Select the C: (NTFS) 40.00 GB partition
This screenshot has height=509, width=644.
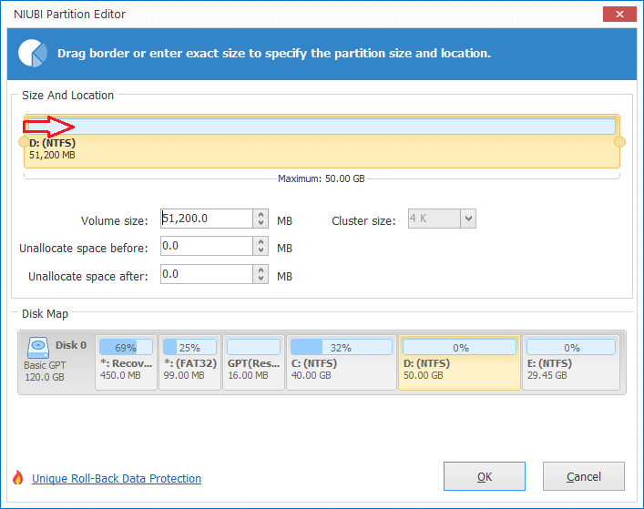pos(342,362)
